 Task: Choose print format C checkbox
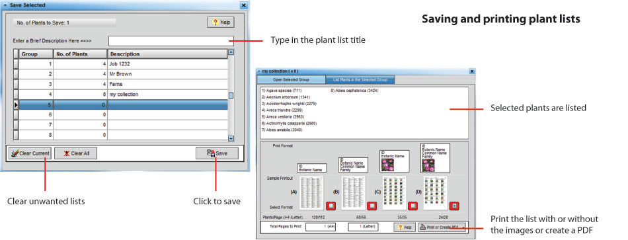point(413,206)
